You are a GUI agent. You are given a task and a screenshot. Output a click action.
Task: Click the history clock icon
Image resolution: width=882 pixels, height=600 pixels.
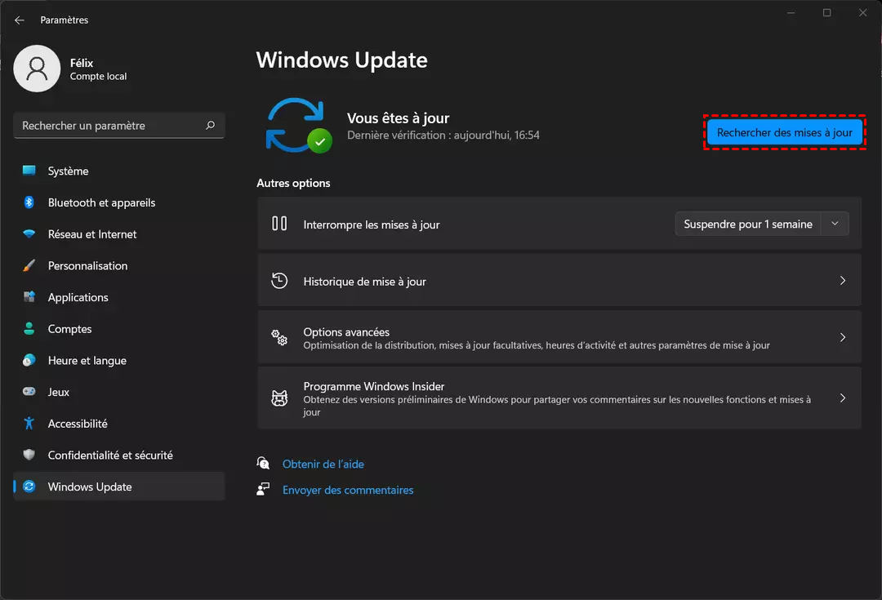[279, 281]
